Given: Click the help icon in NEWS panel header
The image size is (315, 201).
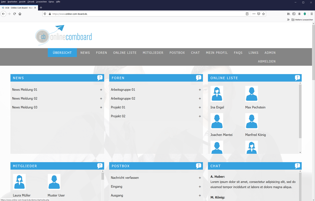Looking at the screenshot, I should (x=100, y=78).
